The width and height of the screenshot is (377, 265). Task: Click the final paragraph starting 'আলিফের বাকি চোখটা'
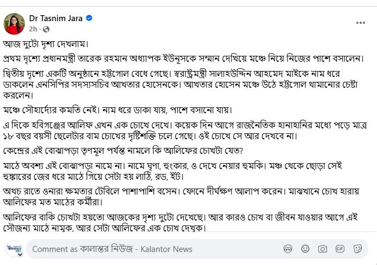180,223
